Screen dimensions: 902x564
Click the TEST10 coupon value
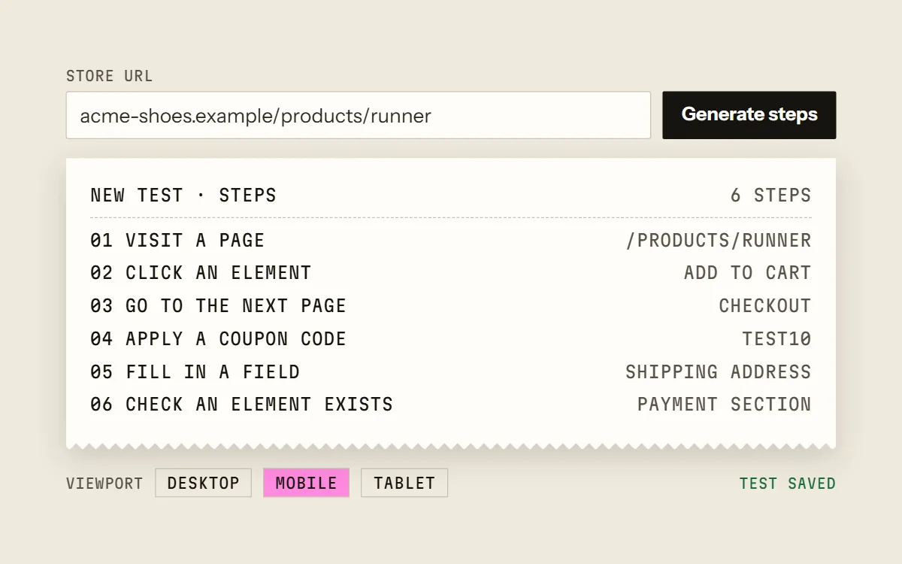pyautogui.click(x=777, y=338)
